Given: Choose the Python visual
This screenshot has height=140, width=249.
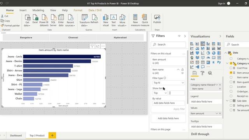Looking at the screenshot, I should pos(219,62).
